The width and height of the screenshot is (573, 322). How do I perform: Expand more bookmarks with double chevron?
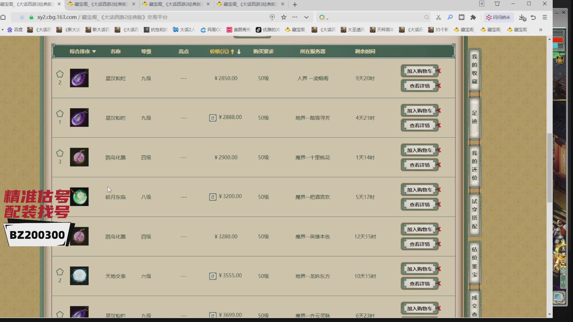pos(540,30)
